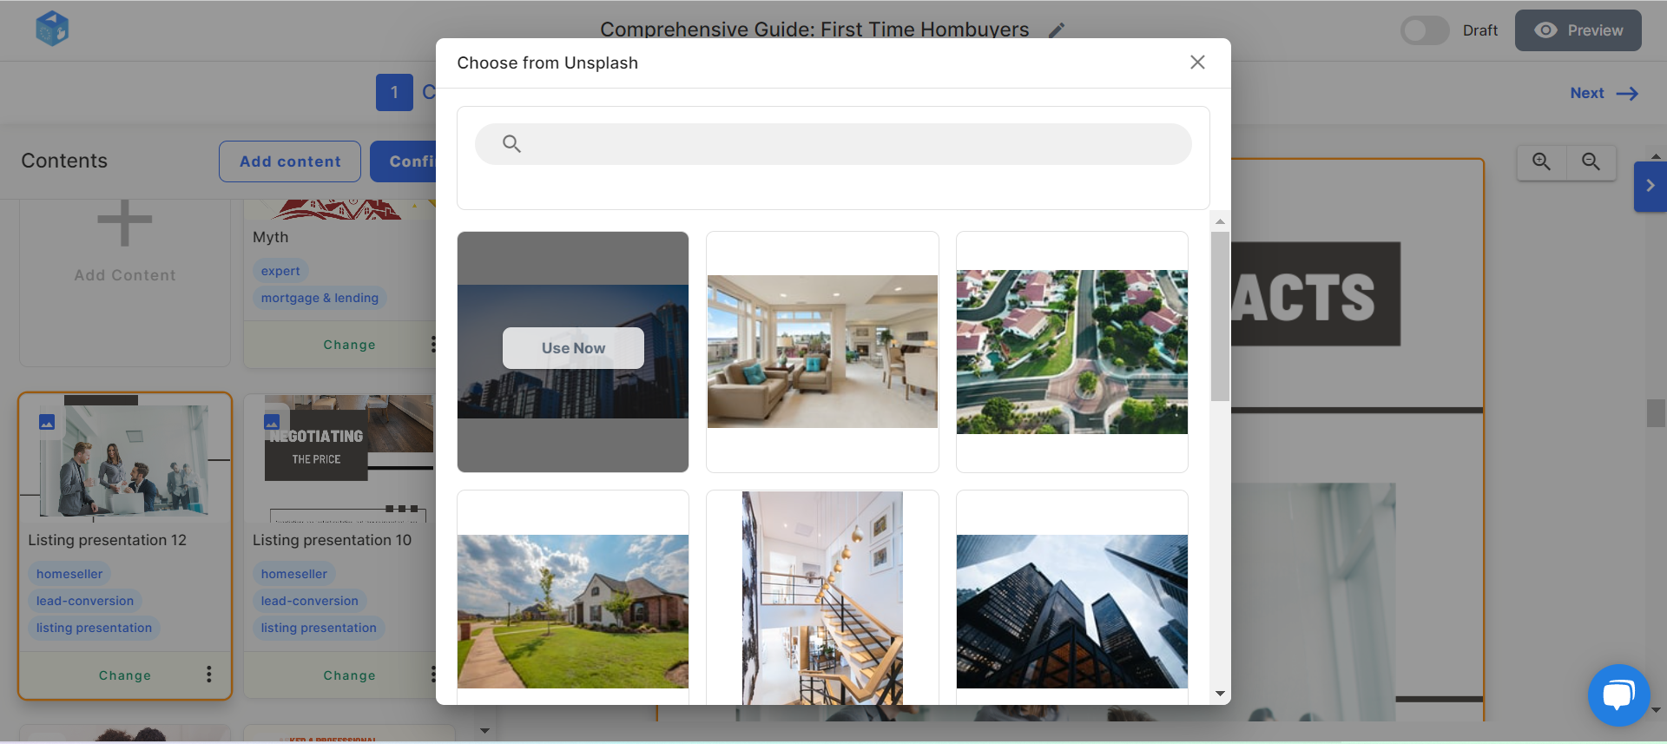The image size is (1667, 744).
Task: Click the zoom in magnifier icon
Action: [1541, 161]
